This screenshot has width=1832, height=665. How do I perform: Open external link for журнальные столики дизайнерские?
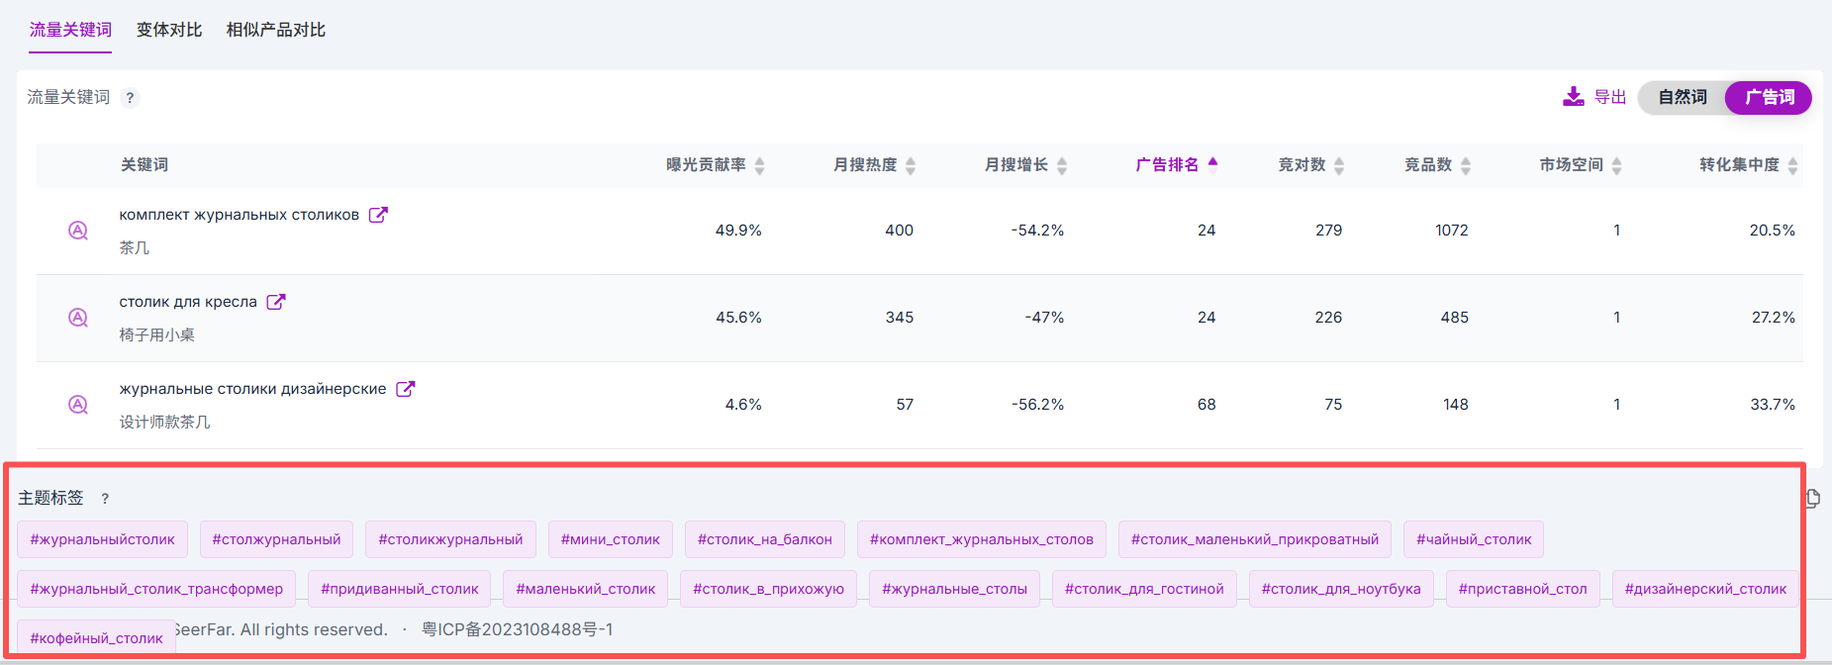[x=405, y=389]
